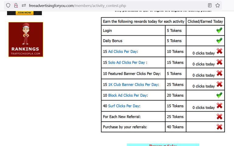
Task: Click the red X in the Purchase by referrals row
Action: 219,127
